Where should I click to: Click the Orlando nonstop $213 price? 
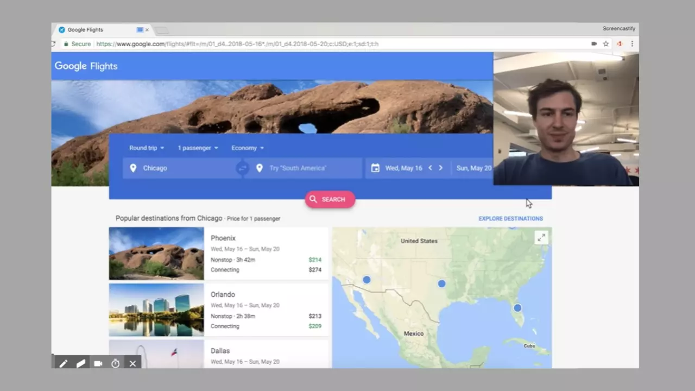315,316
